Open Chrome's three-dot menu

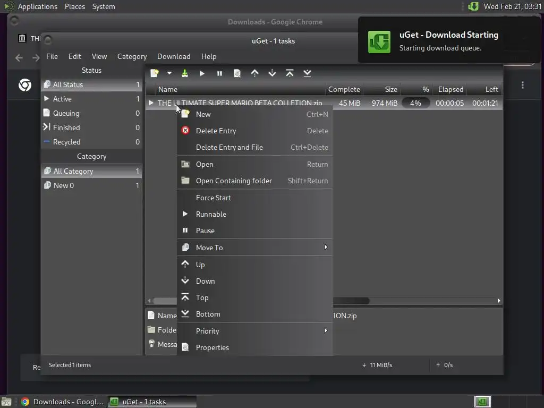coord(523,85)
